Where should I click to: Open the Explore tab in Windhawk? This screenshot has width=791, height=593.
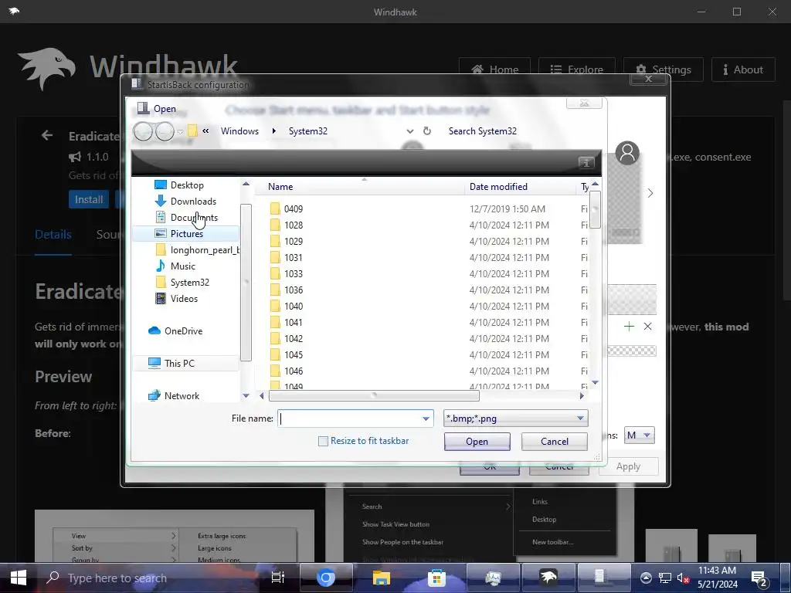tap(576, 69)
